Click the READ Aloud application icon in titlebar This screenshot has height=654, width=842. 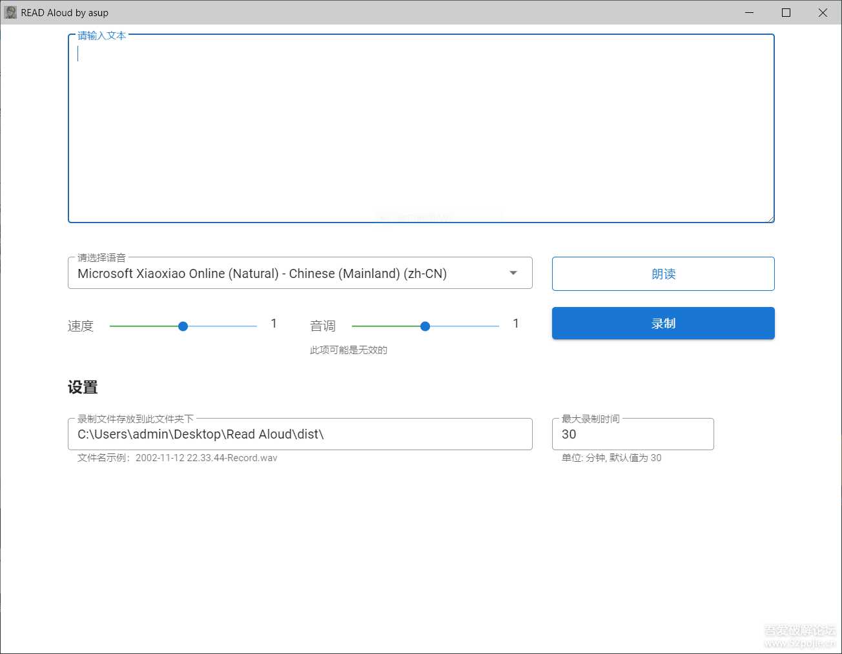pos(10,12)
